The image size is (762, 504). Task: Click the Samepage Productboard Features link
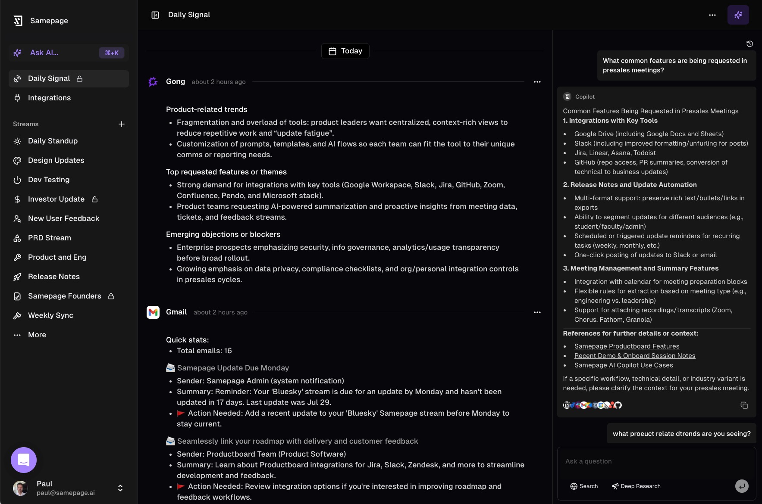coord(627,346)
